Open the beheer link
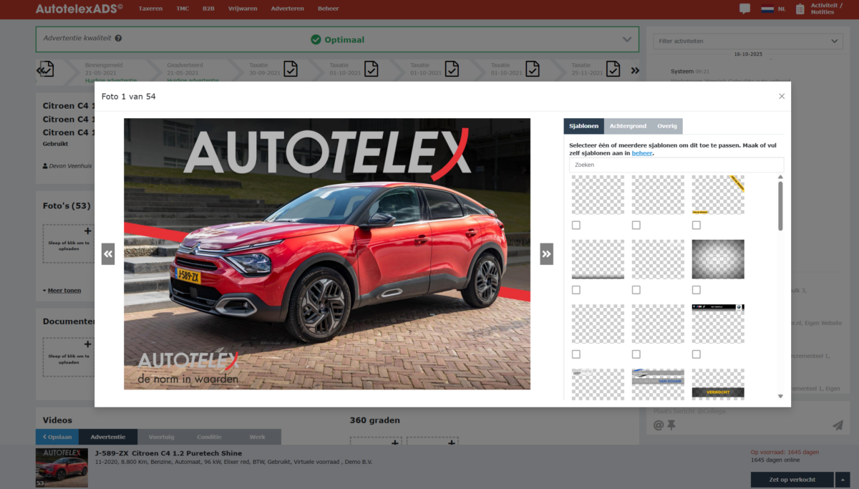859x489 pixels. (x=642, y=153)
